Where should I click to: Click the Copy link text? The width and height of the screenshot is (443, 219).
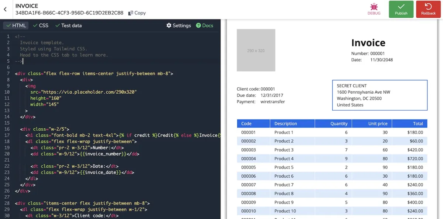[x=140, y=13]
